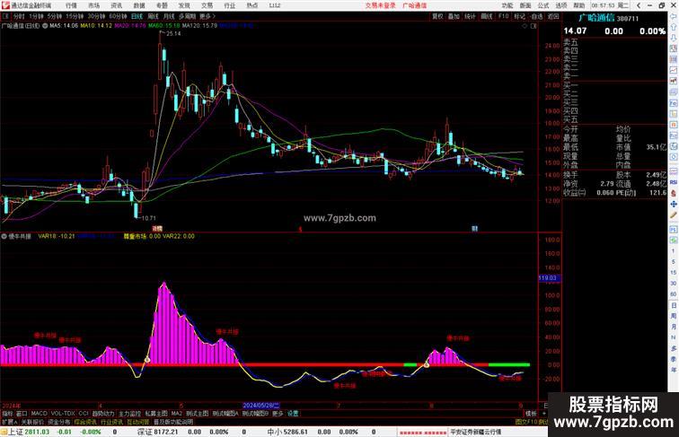The height and width of the screenshot is (437, 679).
Task: Switch to the 60分钟 period
Action: click(x=118, y=16)
